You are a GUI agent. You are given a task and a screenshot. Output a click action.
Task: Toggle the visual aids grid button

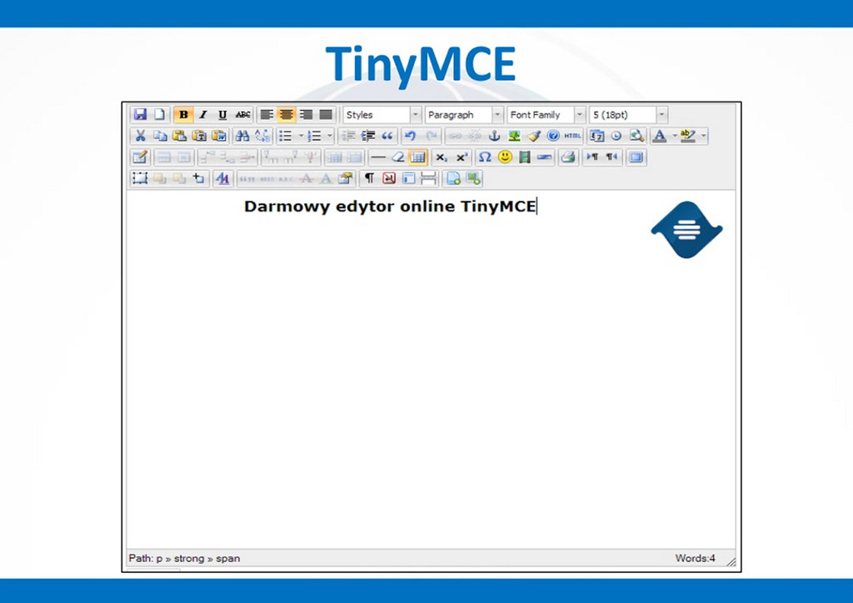click(418, 157)
